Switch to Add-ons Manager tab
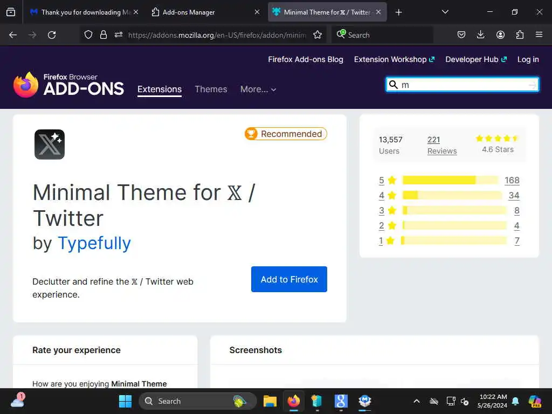 coord(205,12)
